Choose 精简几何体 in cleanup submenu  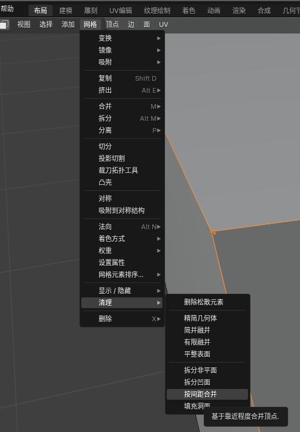pyautogui.click(x=207, y=318)
